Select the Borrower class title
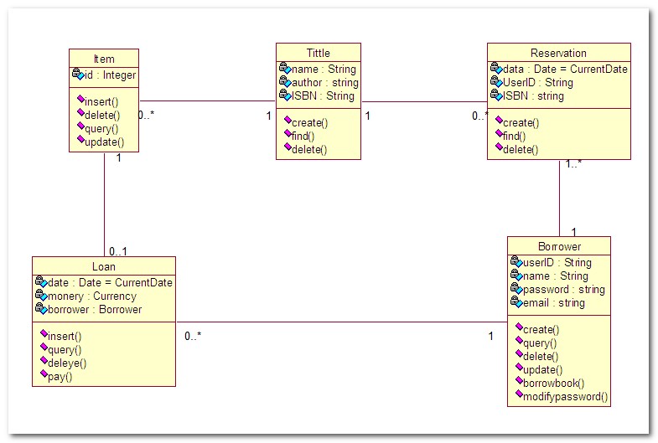The height and width of the screenshot is (443, 658). click(x=559, y=246)
